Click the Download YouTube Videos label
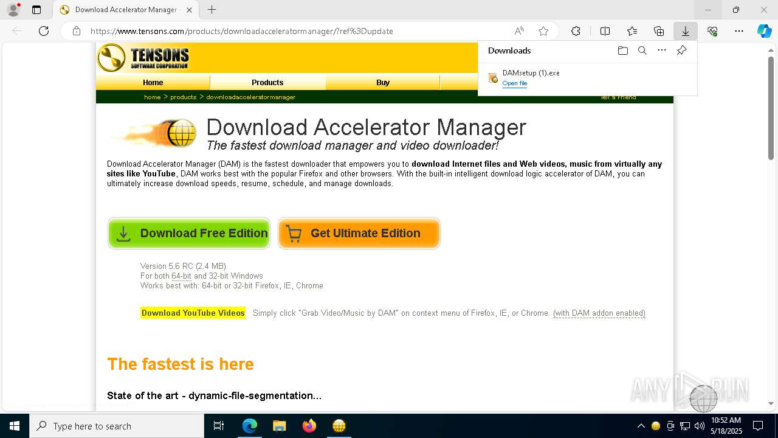The height and width of the screenshot is (438, 778). [193, 313]
